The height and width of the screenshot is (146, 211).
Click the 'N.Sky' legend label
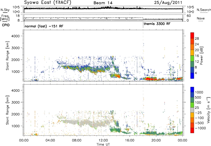pyautogui.click(x=5, y=10)
